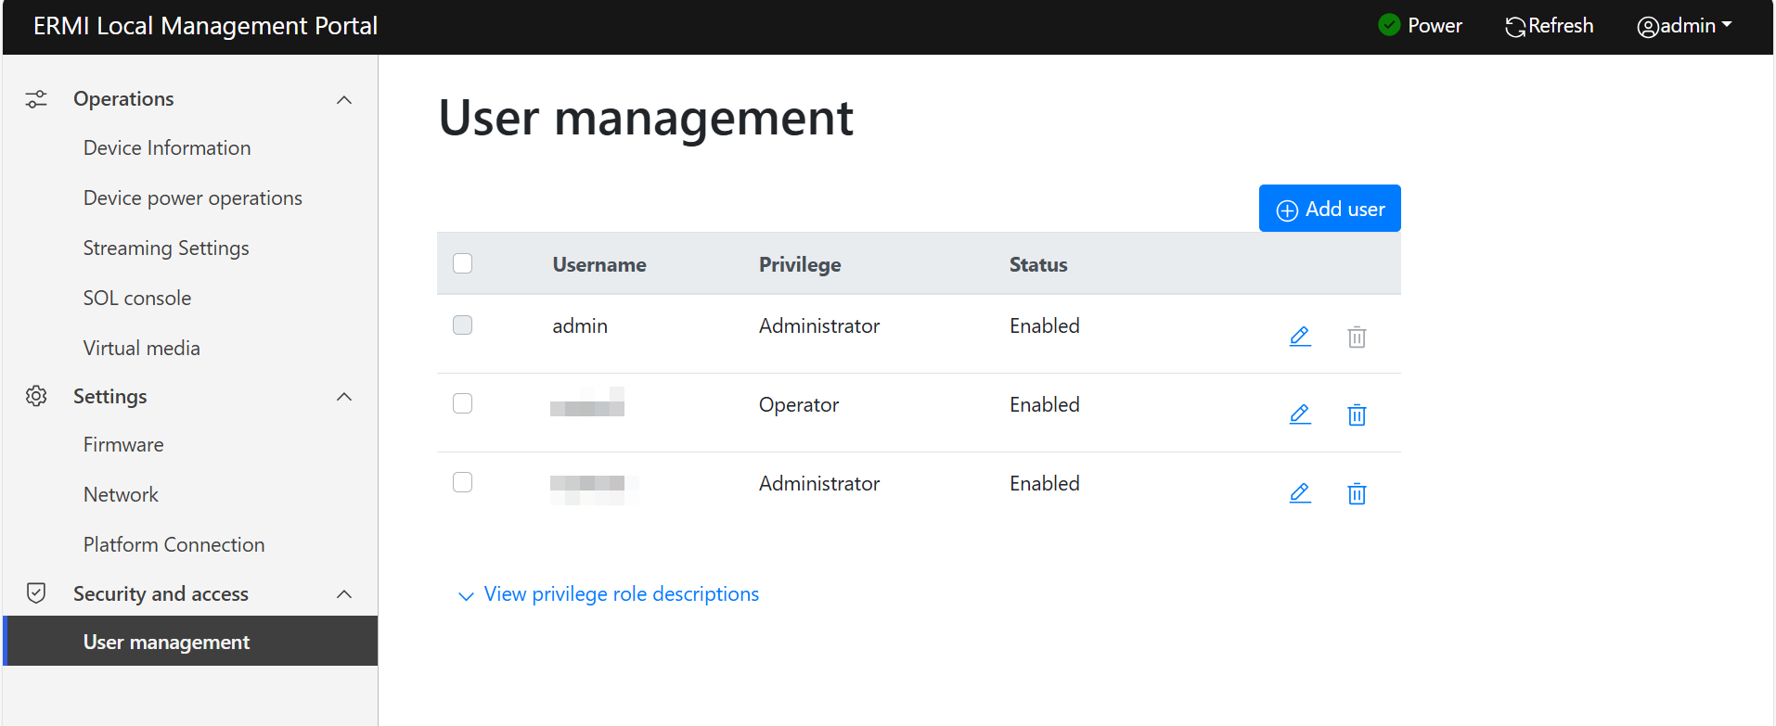Select the checkbox in the last user row
This screenshot has height=726, width=1776.
[x=462, y=482]
